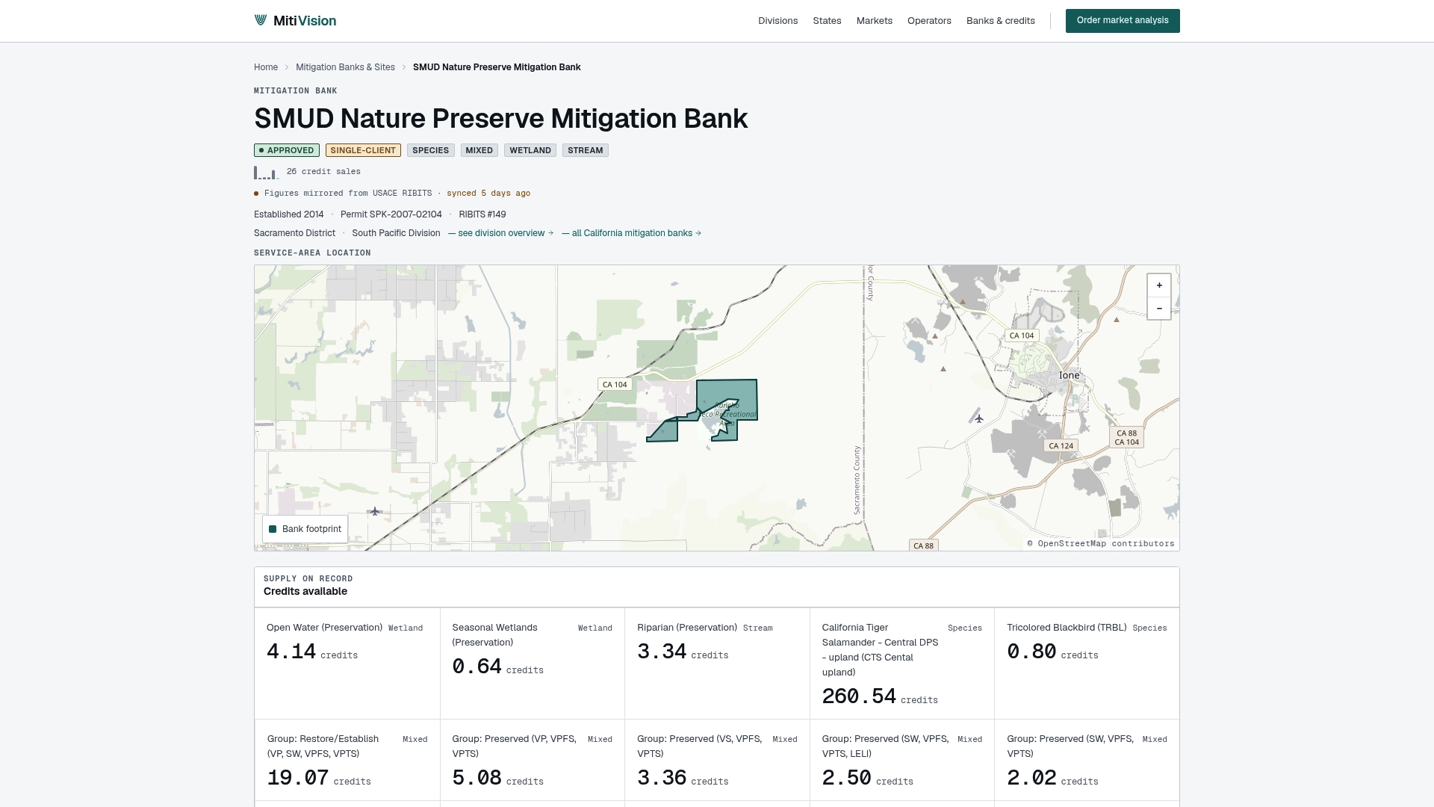Zoom out on the map with the minus button

click(1159, 309)
